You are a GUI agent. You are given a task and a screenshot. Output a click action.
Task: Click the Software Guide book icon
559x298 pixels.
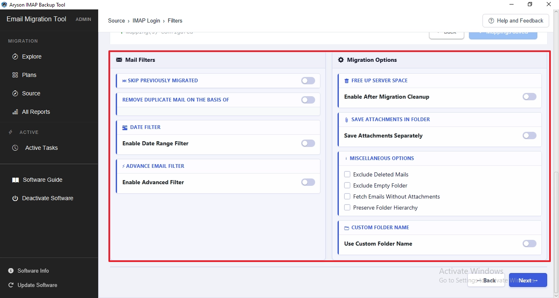coord(16,180)
